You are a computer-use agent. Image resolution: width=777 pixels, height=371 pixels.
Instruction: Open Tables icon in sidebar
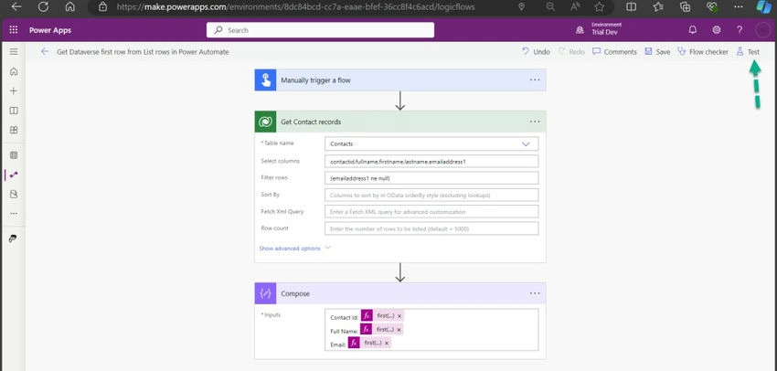click(x=14, y=155)
